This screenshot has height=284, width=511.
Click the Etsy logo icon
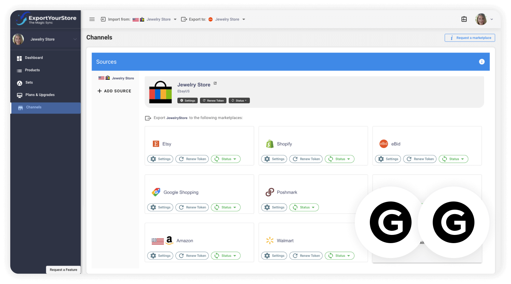pyautogui.click(x=156, y=144)
